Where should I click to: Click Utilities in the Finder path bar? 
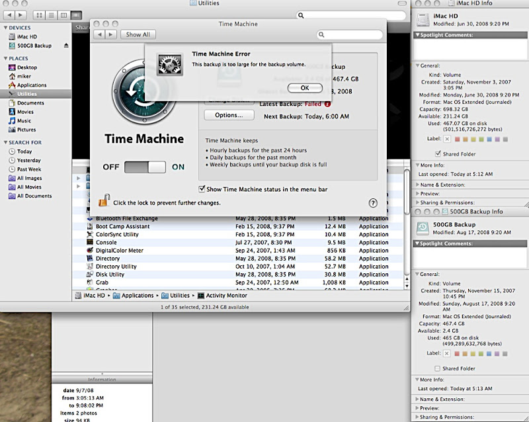[176, 296]
